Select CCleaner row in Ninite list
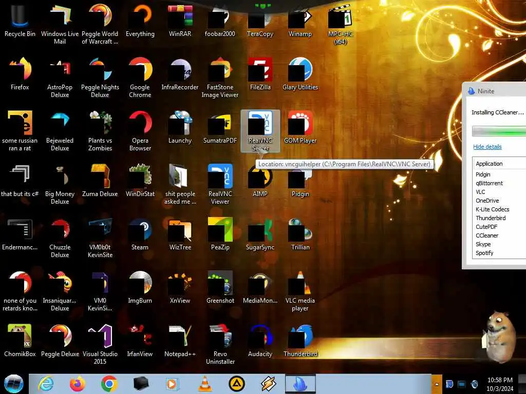Viewport: 526px width, 394px height. pyautogui.click(x=499, y=235)
